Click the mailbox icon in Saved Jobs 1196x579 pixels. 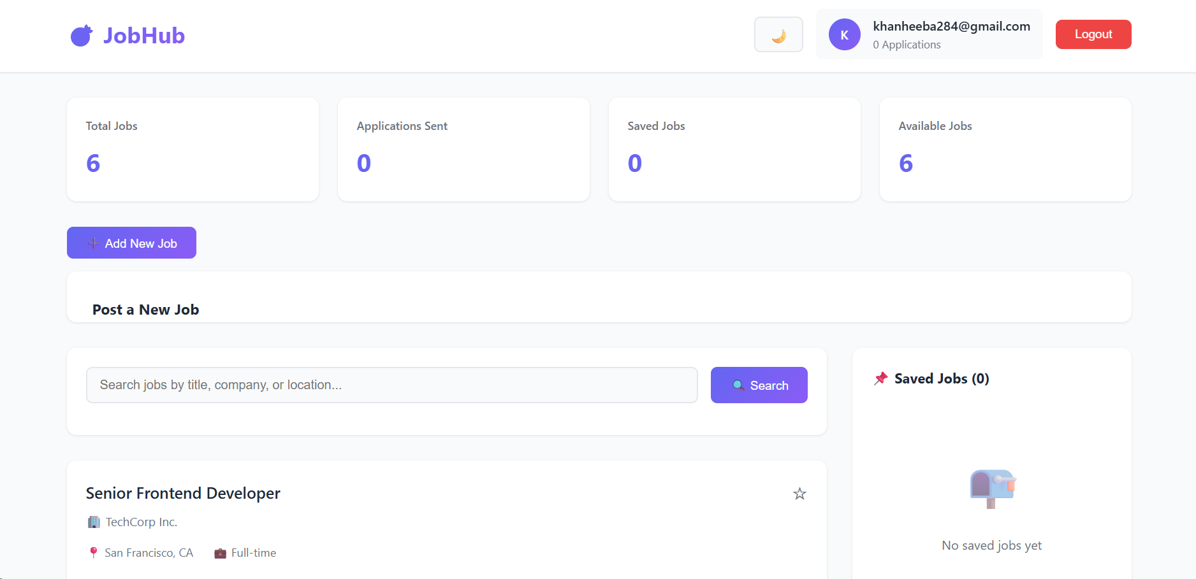tap(991, 489)
